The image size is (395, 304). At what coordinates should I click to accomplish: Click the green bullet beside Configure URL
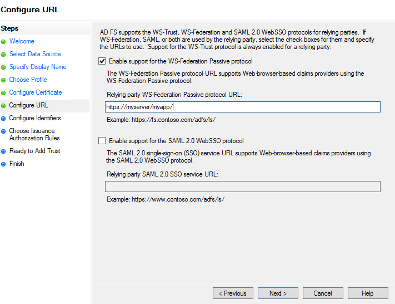pos(3,106)
